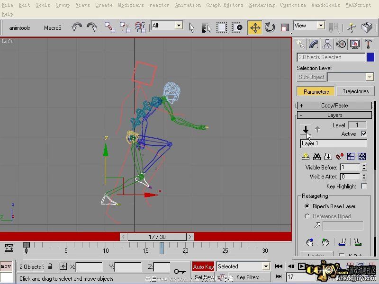This screenshot has width=379, height=284.
Task: Click the Create Layer icon
Action: pyautogui.click(x=306, y=157)
